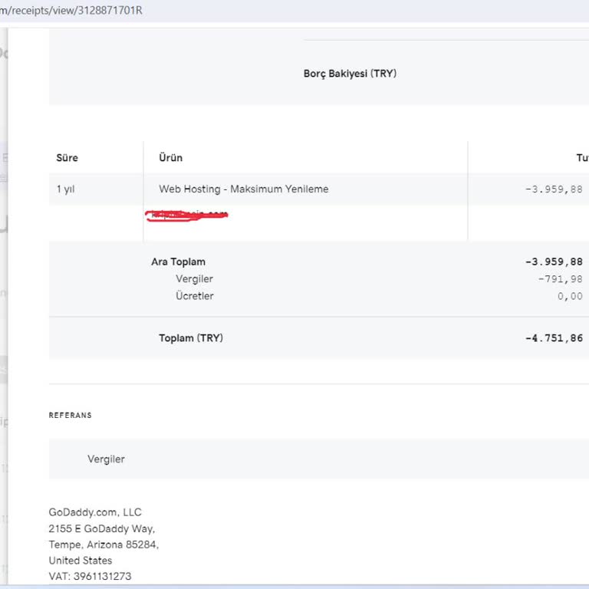Click the Toplam (TRY) label
This screenshot has height=589, width=589.
[x=191, y=338]
